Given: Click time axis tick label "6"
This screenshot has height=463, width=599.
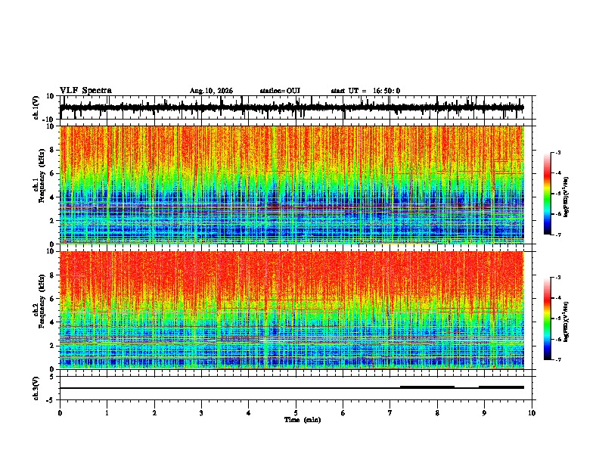Looking at the screenshot, I should pyautogui.click(x=343, y=413).
